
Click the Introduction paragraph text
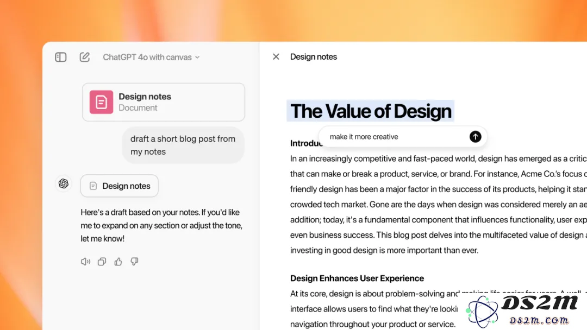(x=439, y=205)
